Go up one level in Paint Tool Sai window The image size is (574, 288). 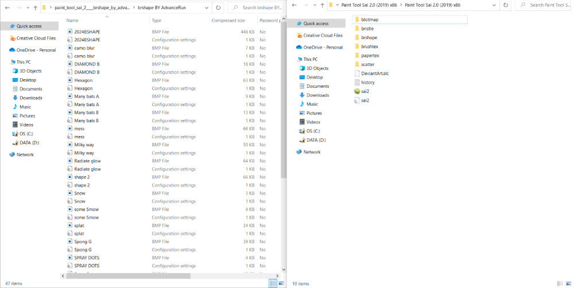pyautogui.click(x=322, y=5)
